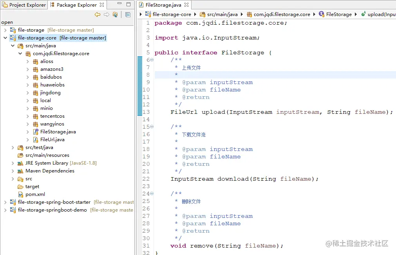Expand the file-storage project node
396x255 pixels.
click(x=5, y=30)
